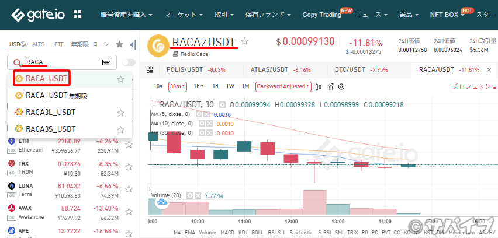This screenshot has width=498, height=238.
Task: Open Backward Adjusted dropdown
Action: [x=283, y=86]
